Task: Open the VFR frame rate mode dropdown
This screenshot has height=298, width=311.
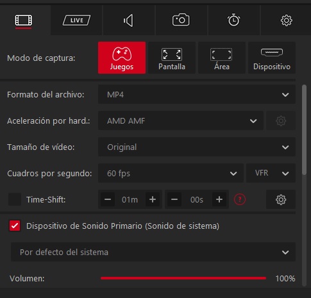Action: [x=271, y=173]
